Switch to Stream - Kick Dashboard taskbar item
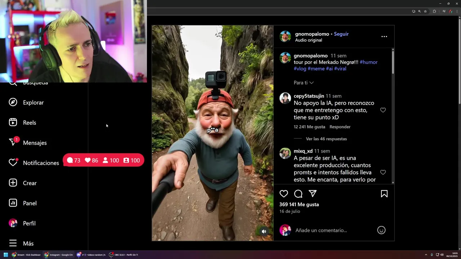The height and width of the screenshot is (259, 461). 26,255
